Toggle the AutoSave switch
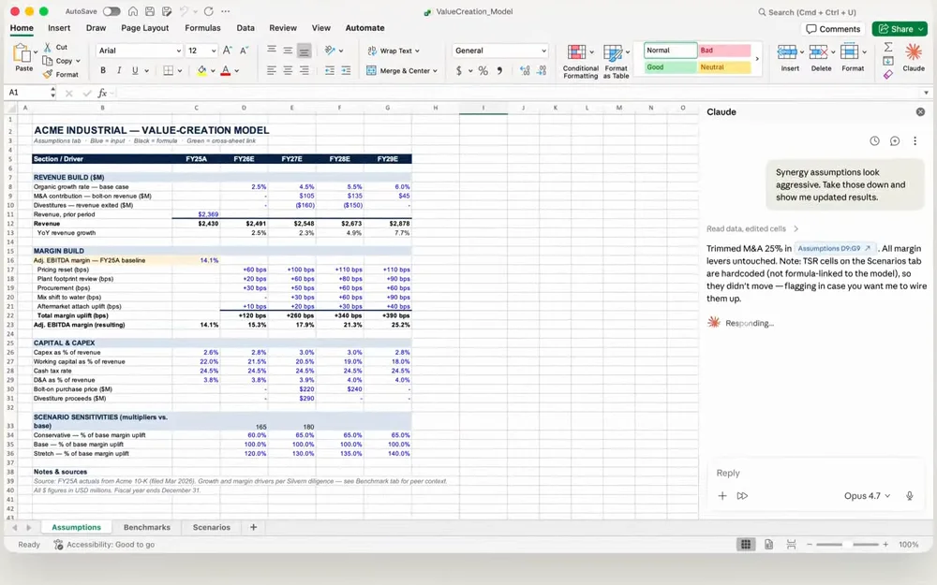937x585 pixels. [x=112, y=11]
